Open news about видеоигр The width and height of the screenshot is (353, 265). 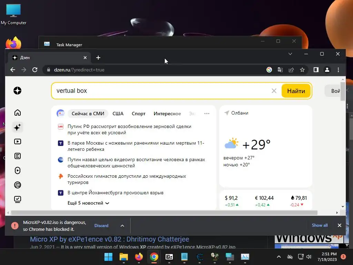[x=136, y=163]
